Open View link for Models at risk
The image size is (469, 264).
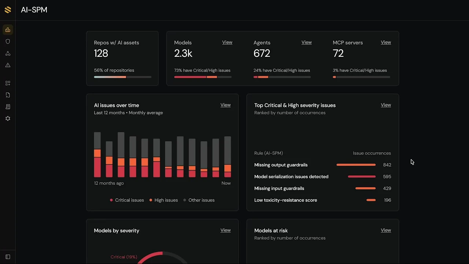[x=385, y=230]
